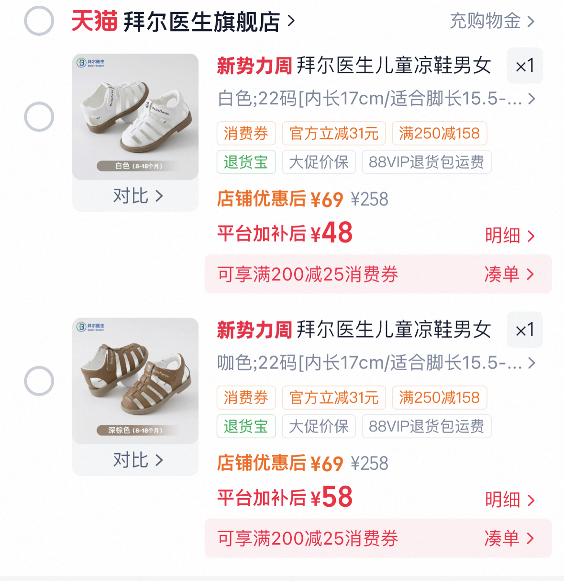Tap 对比 button under white sandals
This screenshot has height=581, width=564.
(137, 196)
